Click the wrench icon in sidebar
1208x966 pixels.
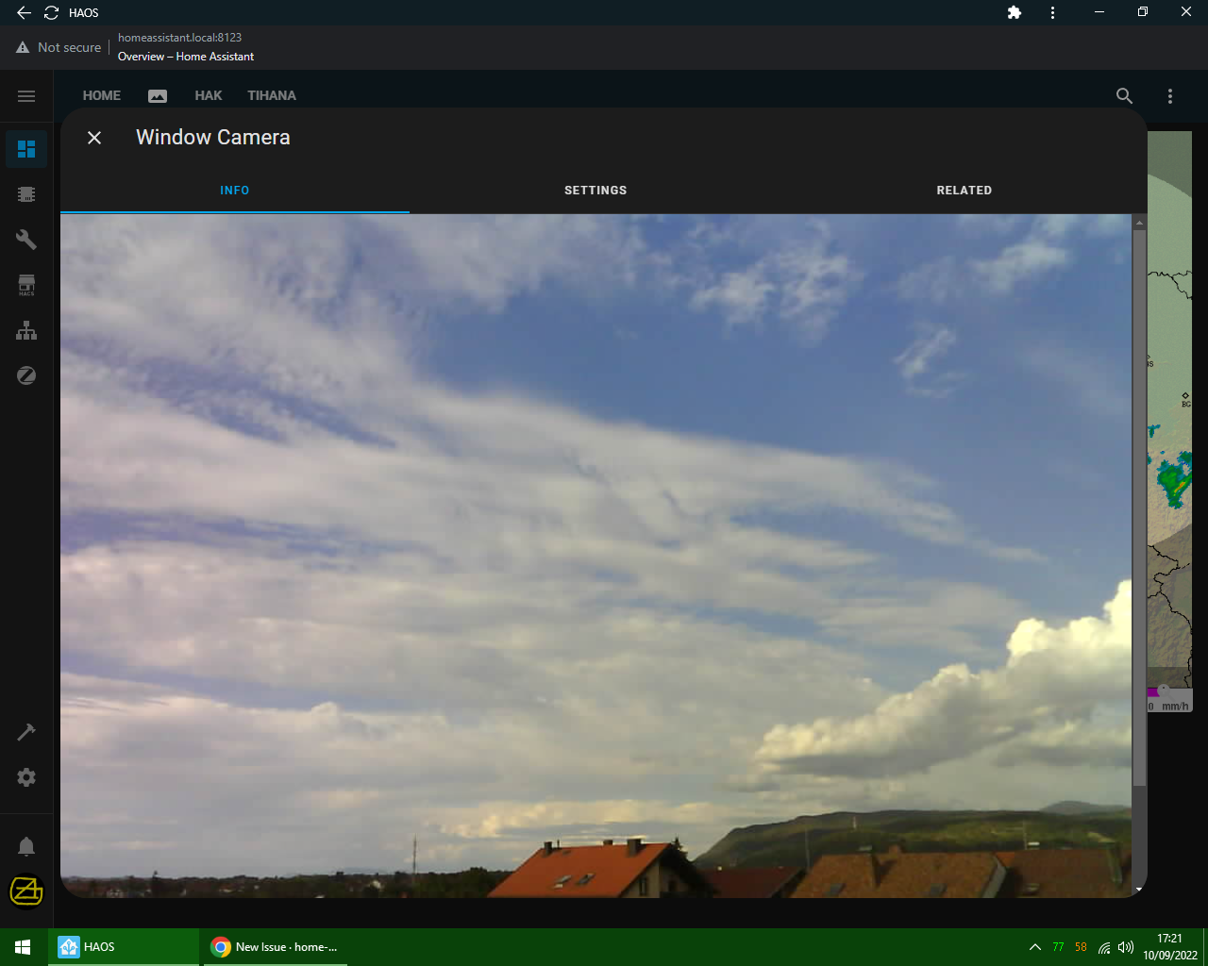pos(26,240)
